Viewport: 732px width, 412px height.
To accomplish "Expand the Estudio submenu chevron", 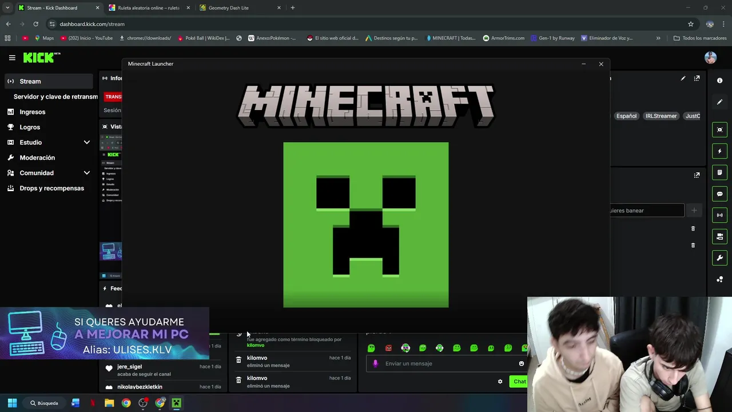I will (87, 142).
